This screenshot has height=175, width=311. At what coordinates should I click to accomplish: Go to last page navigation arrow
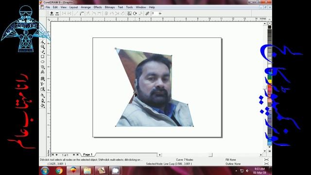78,155
